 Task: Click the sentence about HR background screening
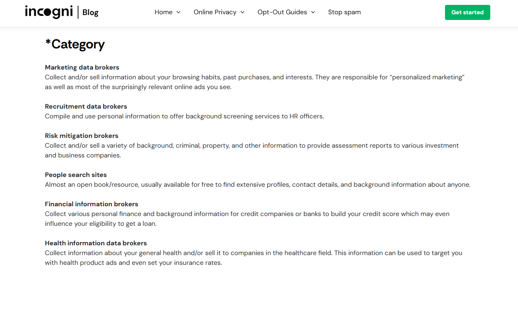[184, 116]
